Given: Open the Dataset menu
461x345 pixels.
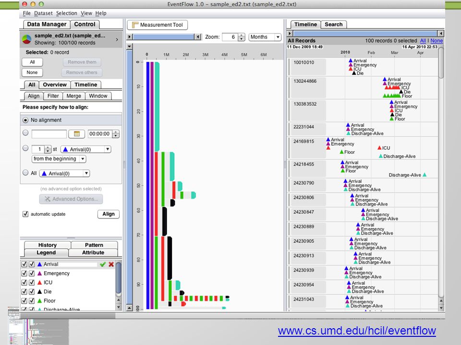Looking at the screenshot, I should pos(43,13).
